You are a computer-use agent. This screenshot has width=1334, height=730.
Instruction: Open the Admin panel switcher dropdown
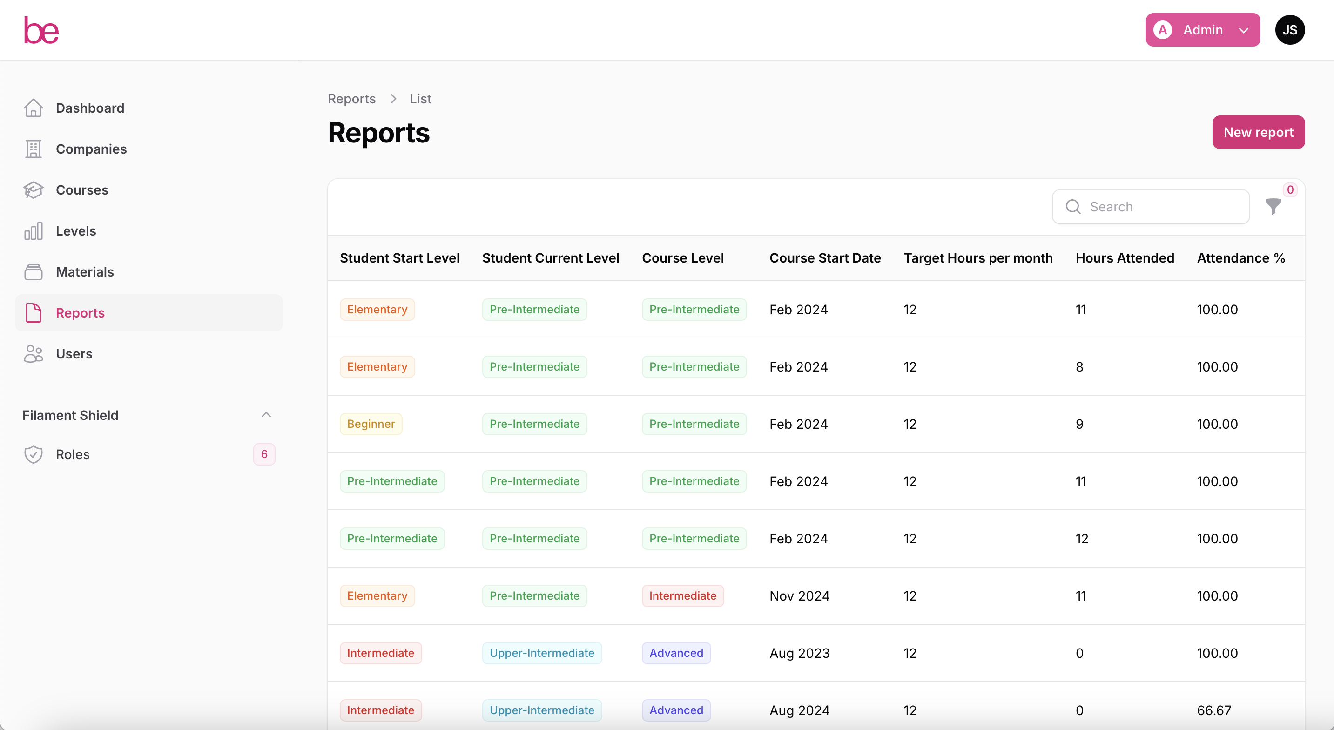tap(1202, 29)
